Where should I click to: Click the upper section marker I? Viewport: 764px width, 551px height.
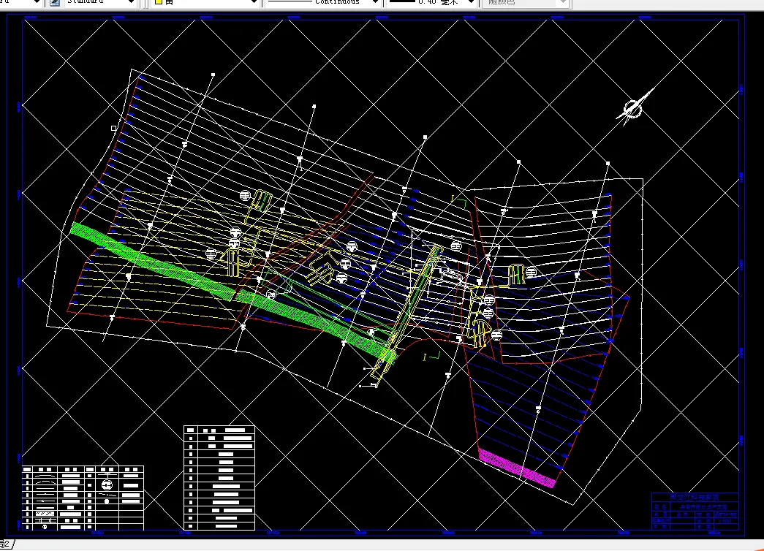pos(452,199)
